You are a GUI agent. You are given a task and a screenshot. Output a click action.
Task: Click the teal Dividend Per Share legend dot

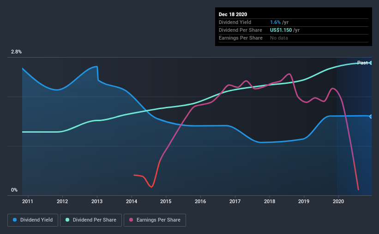(67, 220)
